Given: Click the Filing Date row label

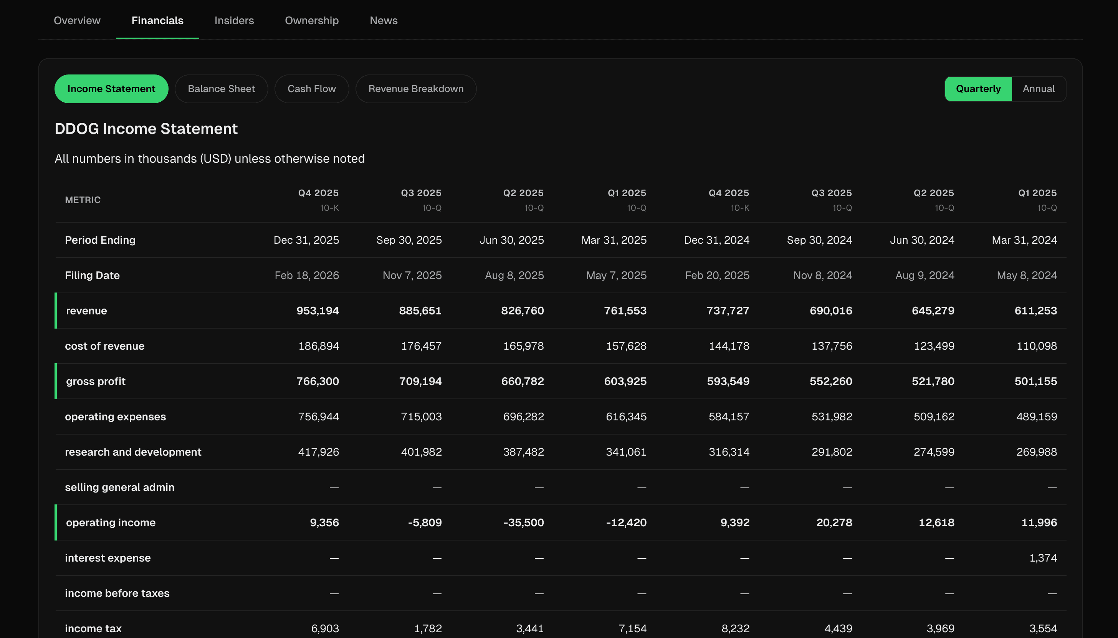Looking at the screenshot, I should (x=93, y=275).
